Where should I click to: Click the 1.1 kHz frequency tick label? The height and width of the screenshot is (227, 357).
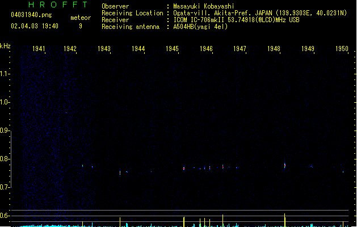click(x=5, y=74)
